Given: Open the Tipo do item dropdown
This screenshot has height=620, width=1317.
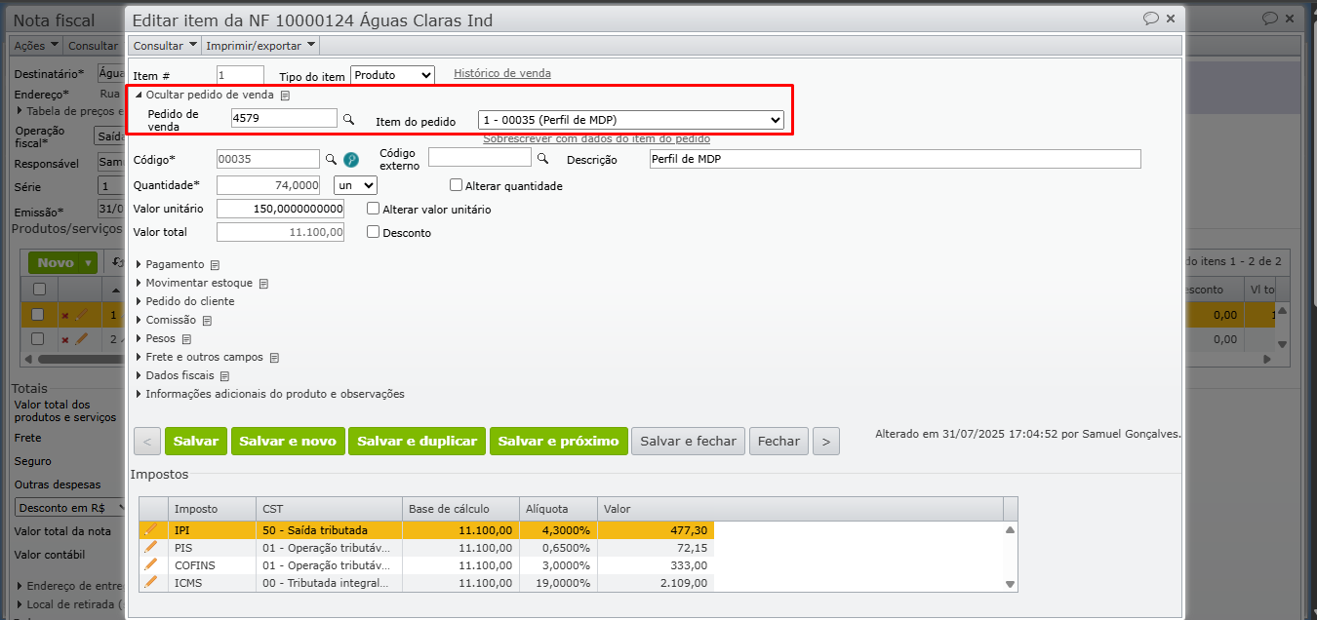Looking at the screenshot, I should pyautogui.click(x=392, y=75).
